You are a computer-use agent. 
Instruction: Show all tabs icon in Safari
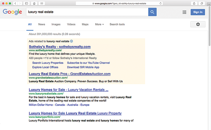202,3
